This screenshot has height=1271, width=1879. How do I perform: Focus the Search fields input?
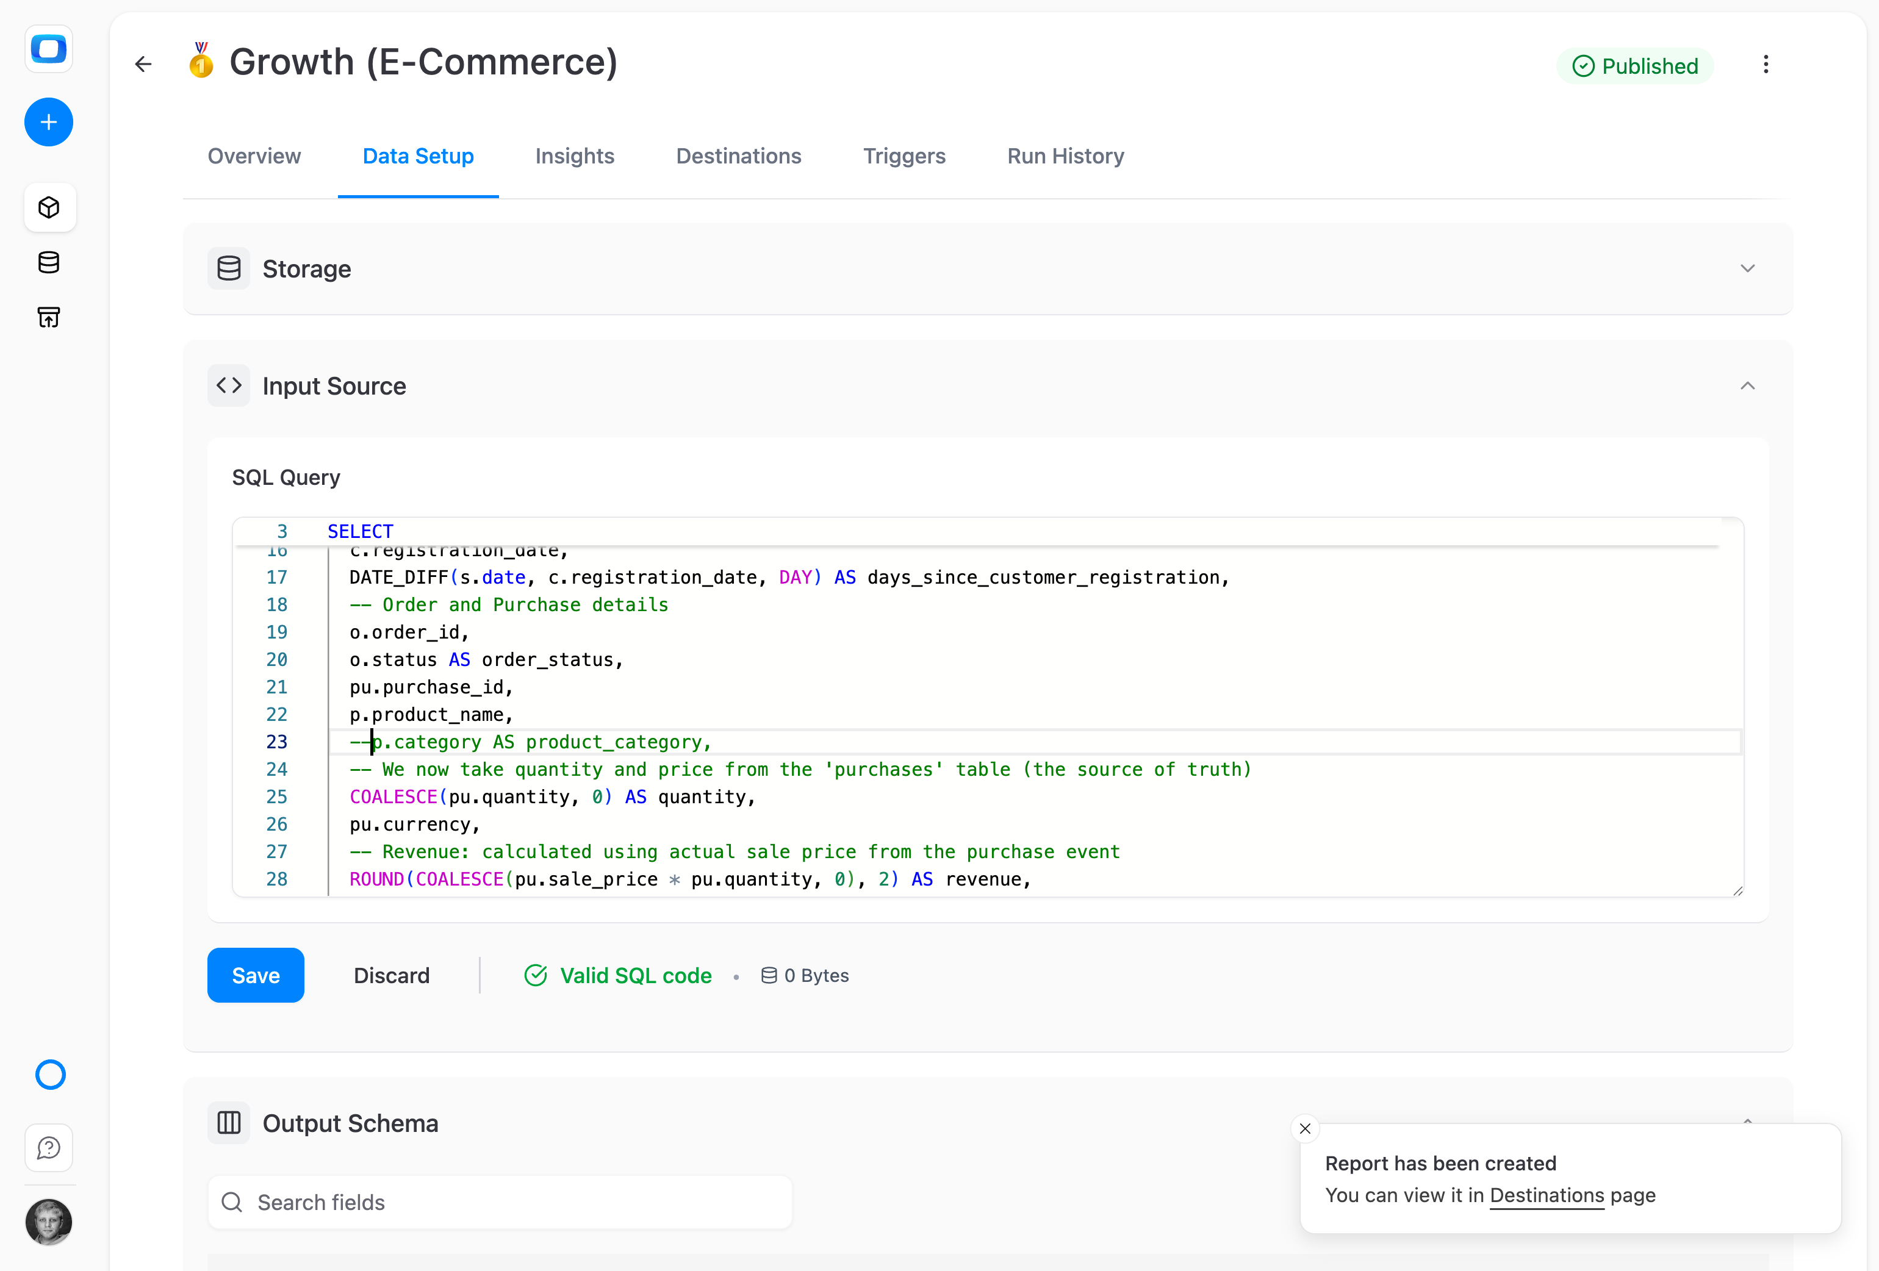500,1202
